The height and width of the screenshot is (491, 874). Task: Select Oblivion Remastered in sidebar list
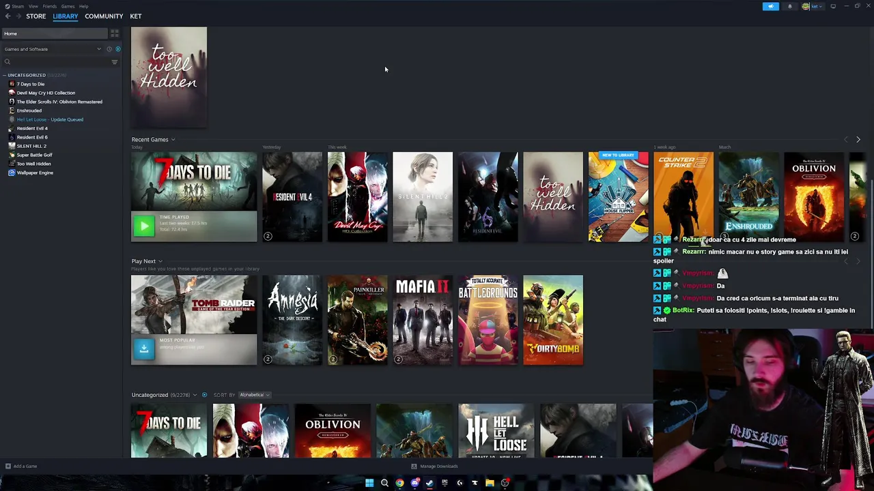[x=59, y=102]
